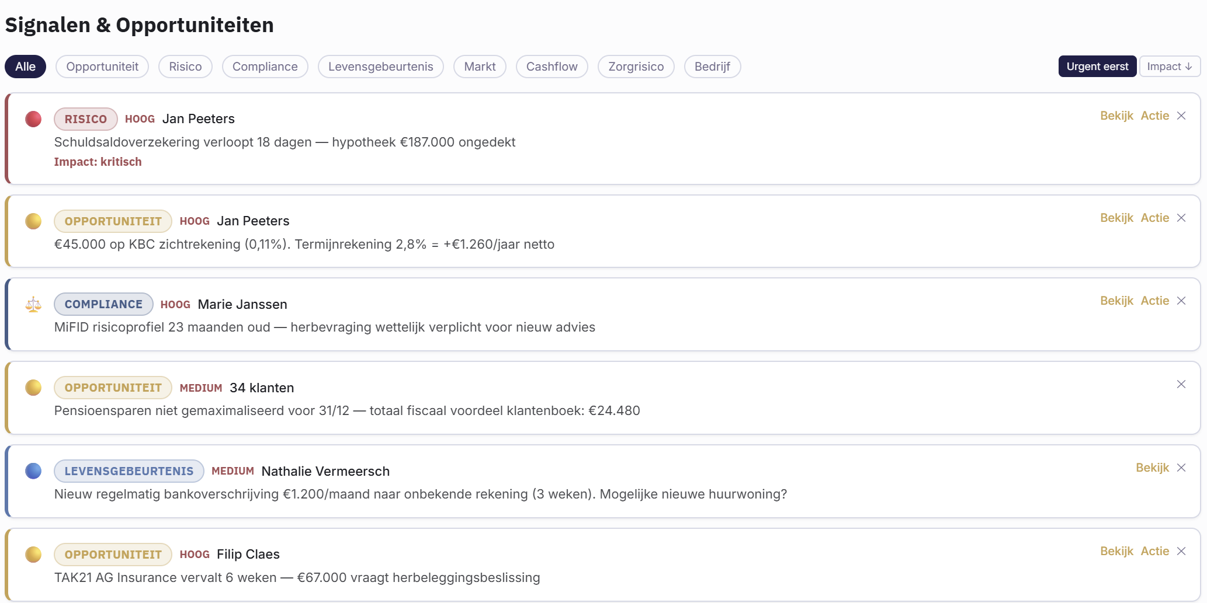The width and height of the screenshot is (1207, 603).
Task: Switch to the Opportuniteit filter tab
Action: (x=102, y=66)
